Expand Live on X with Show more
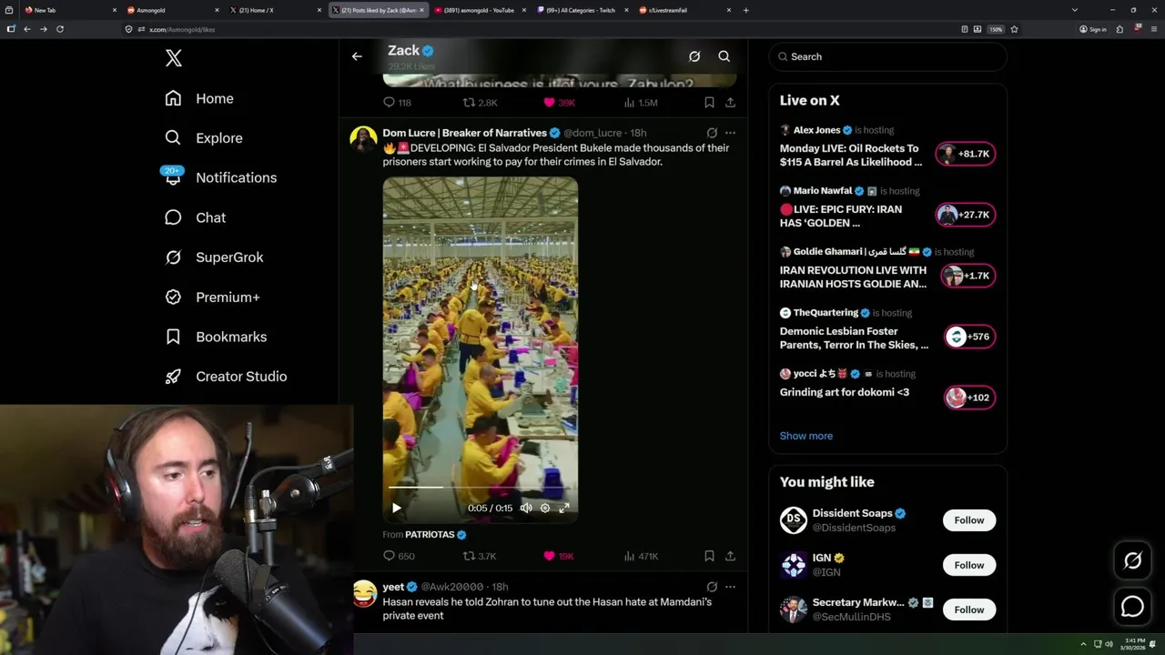Viewport: 1165px width, 655px height. [x=805, y=436]
